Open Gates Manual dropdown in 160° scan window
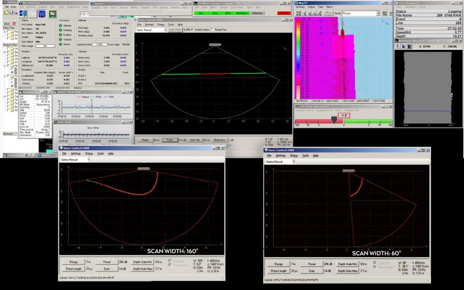 click(x=89, y=159)
